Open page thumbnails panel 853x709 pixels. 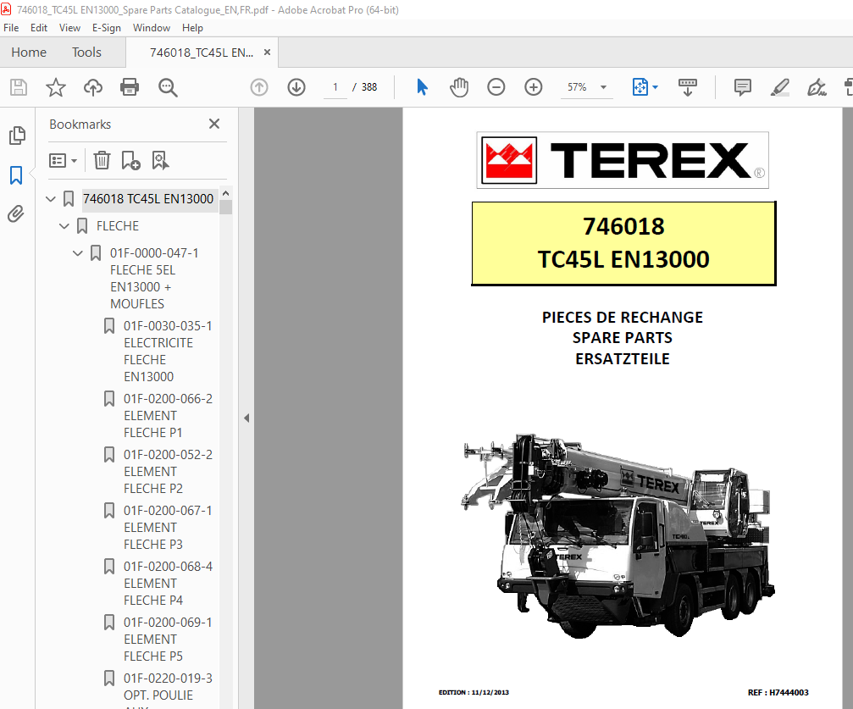tap(17, 136)
